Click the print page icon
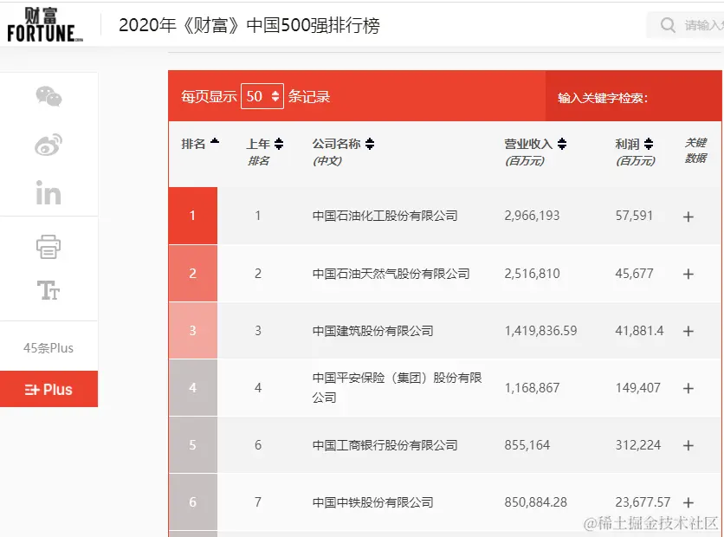This screenshot has width=724, height=537. pos(48,247)
